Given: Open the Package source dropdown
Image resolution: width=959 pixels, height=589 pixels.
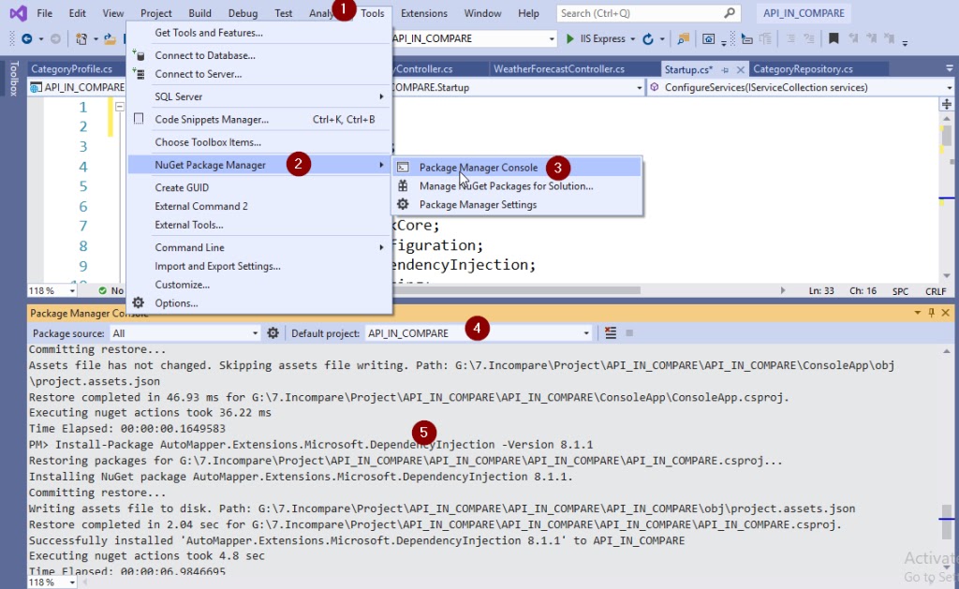Looking at the screenshot, I should 255,333.
